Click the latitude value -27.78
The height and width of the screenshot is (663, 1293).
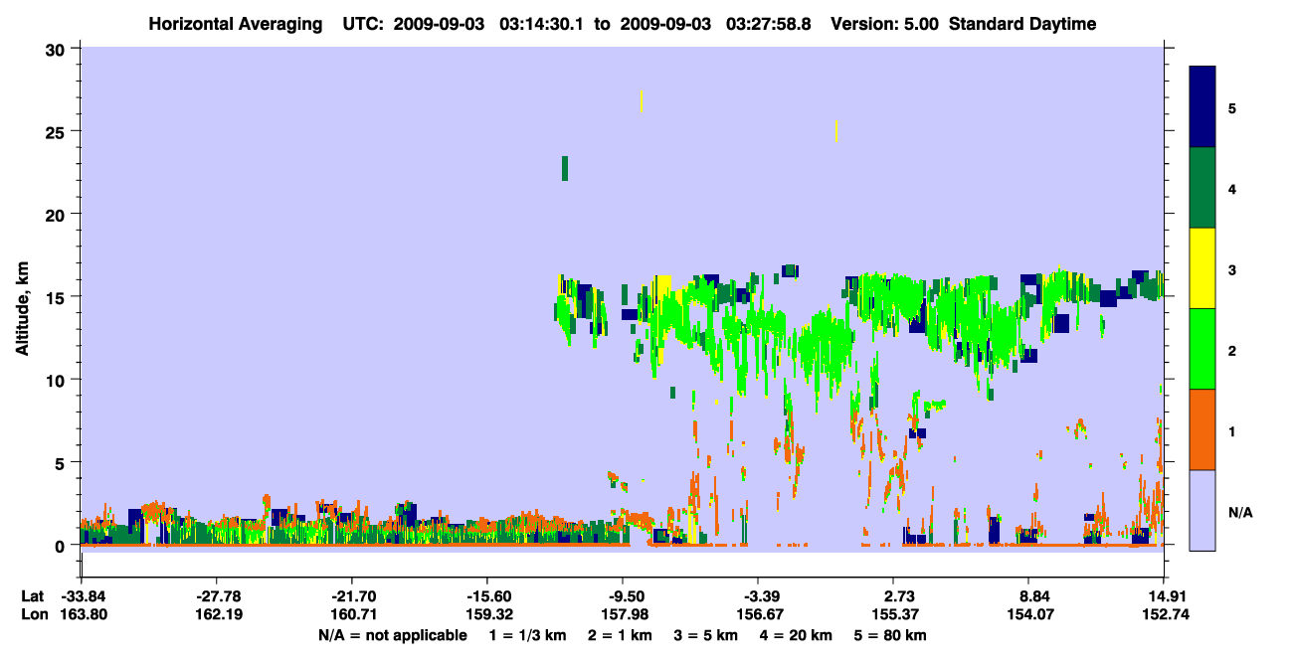point(217,596)
